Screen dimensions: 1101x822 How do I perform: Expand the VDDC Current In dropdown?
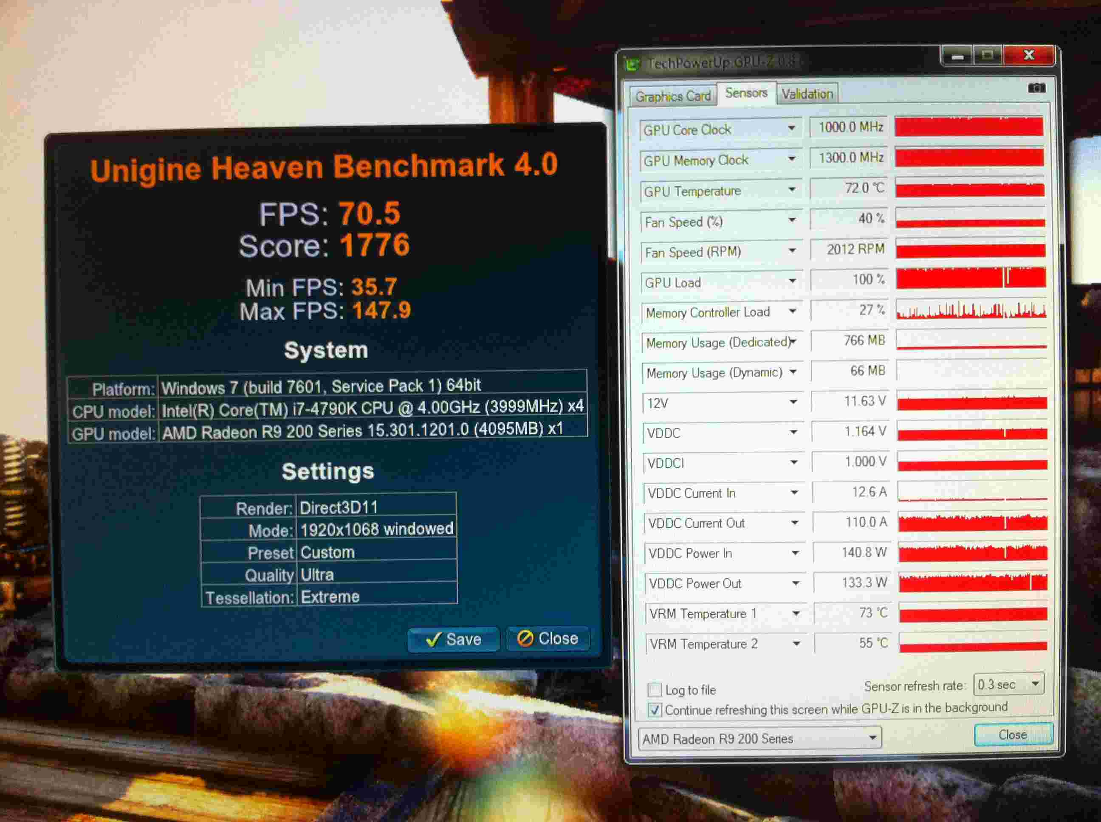point(794,493)
